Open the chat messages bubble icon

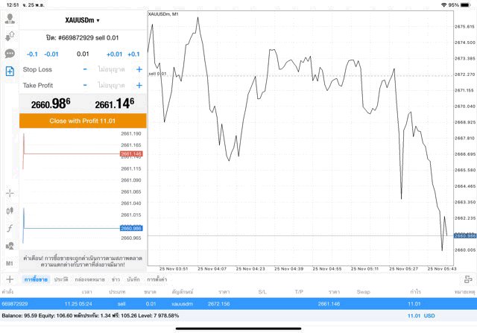click(x=10, y=54)
